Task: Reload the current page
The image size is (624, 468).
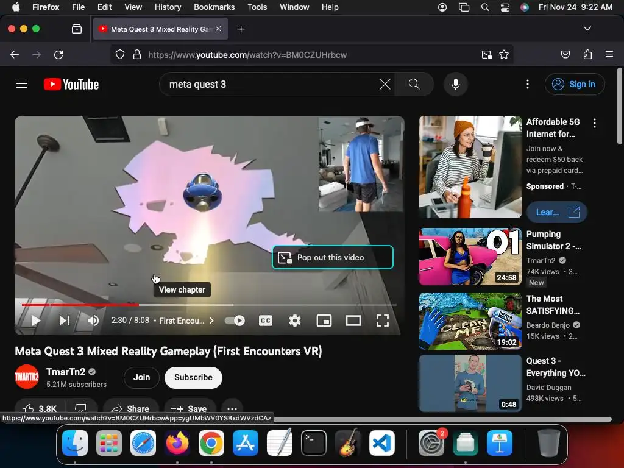Action: 58,54
